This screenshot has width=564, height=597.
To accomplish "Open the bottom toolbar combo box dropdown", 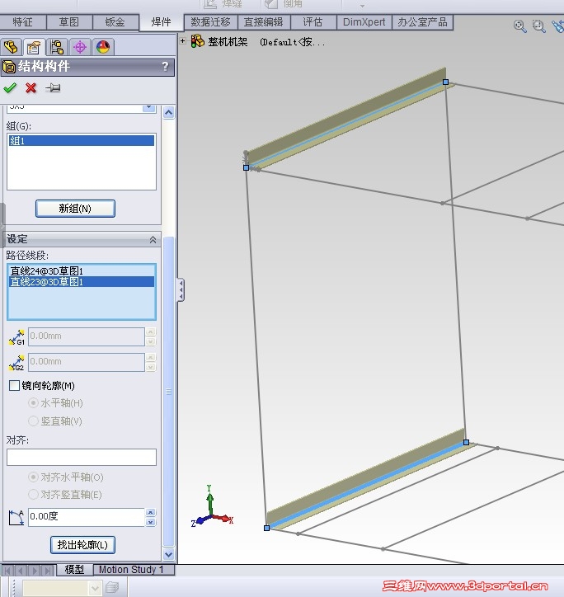I will click(x=95, y=588).
